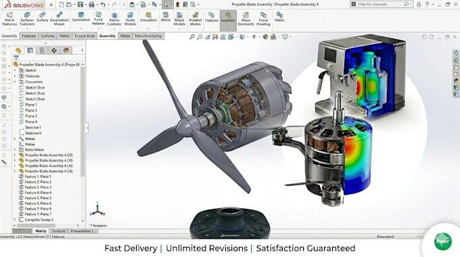Show more panel tabs with the chevron
The image size is (460, 257).
tap(82, 50)
